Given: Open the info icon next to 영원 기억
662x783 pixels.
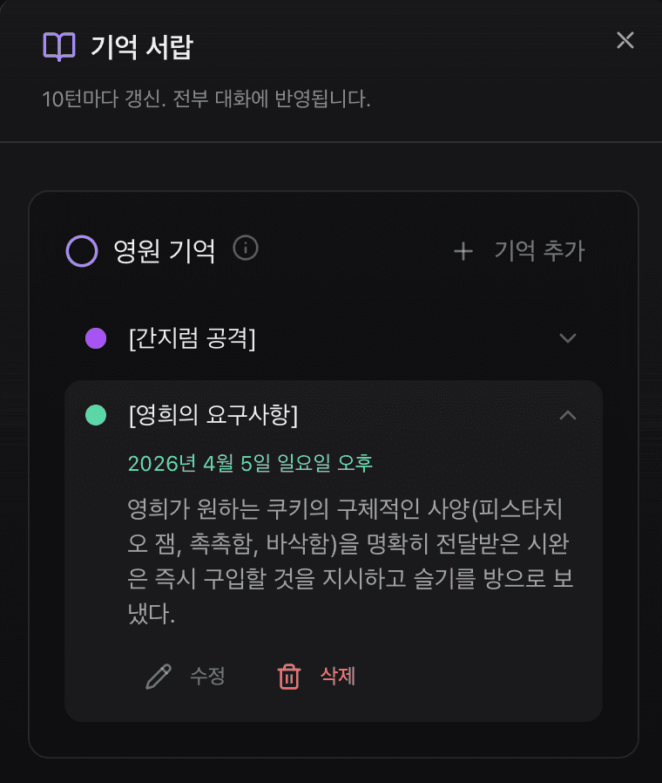Looking at the screenshot, I should [246, 249].
